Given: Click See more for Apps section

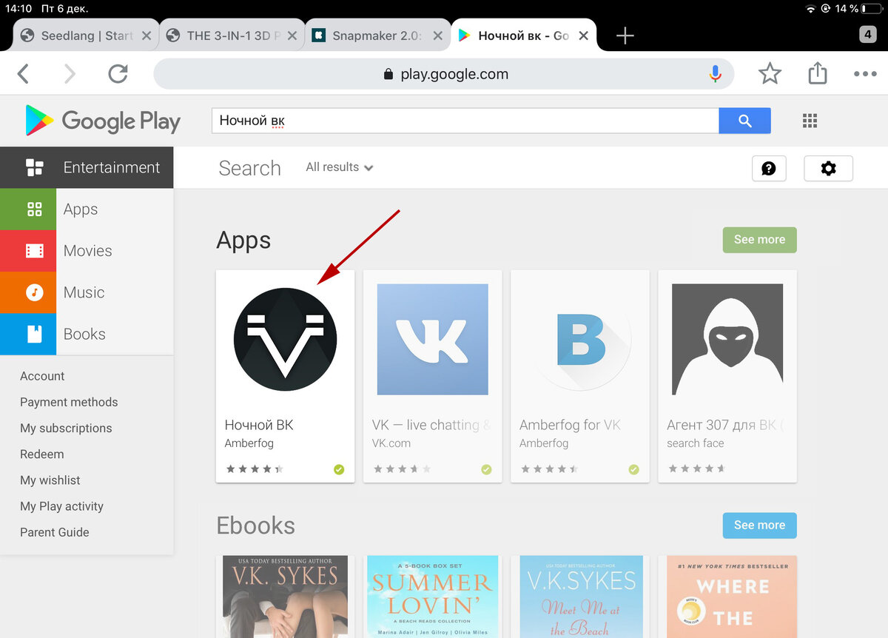Looking at the screenshot, I should (759, 240).
